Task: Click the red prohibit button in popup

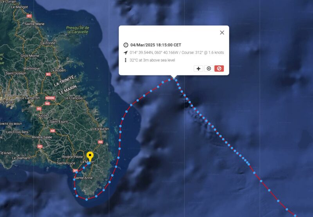Action: point(219,68)
